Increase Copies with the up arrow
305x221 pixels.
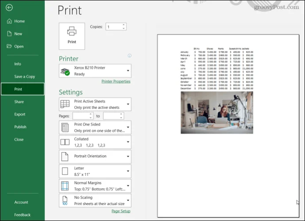pyautogui.click(x=124, y=25)
